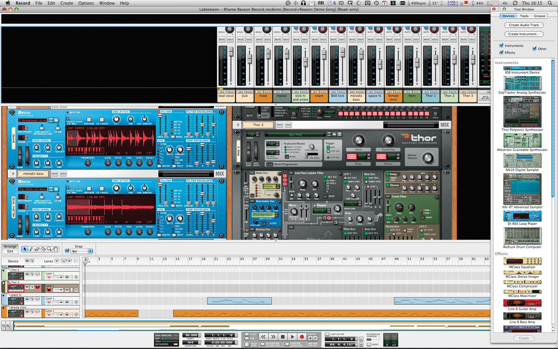Viewport: 558px width, 349px height.
Task: Select the Pencil tool in the sequencer toolbar
Action: 31,249
